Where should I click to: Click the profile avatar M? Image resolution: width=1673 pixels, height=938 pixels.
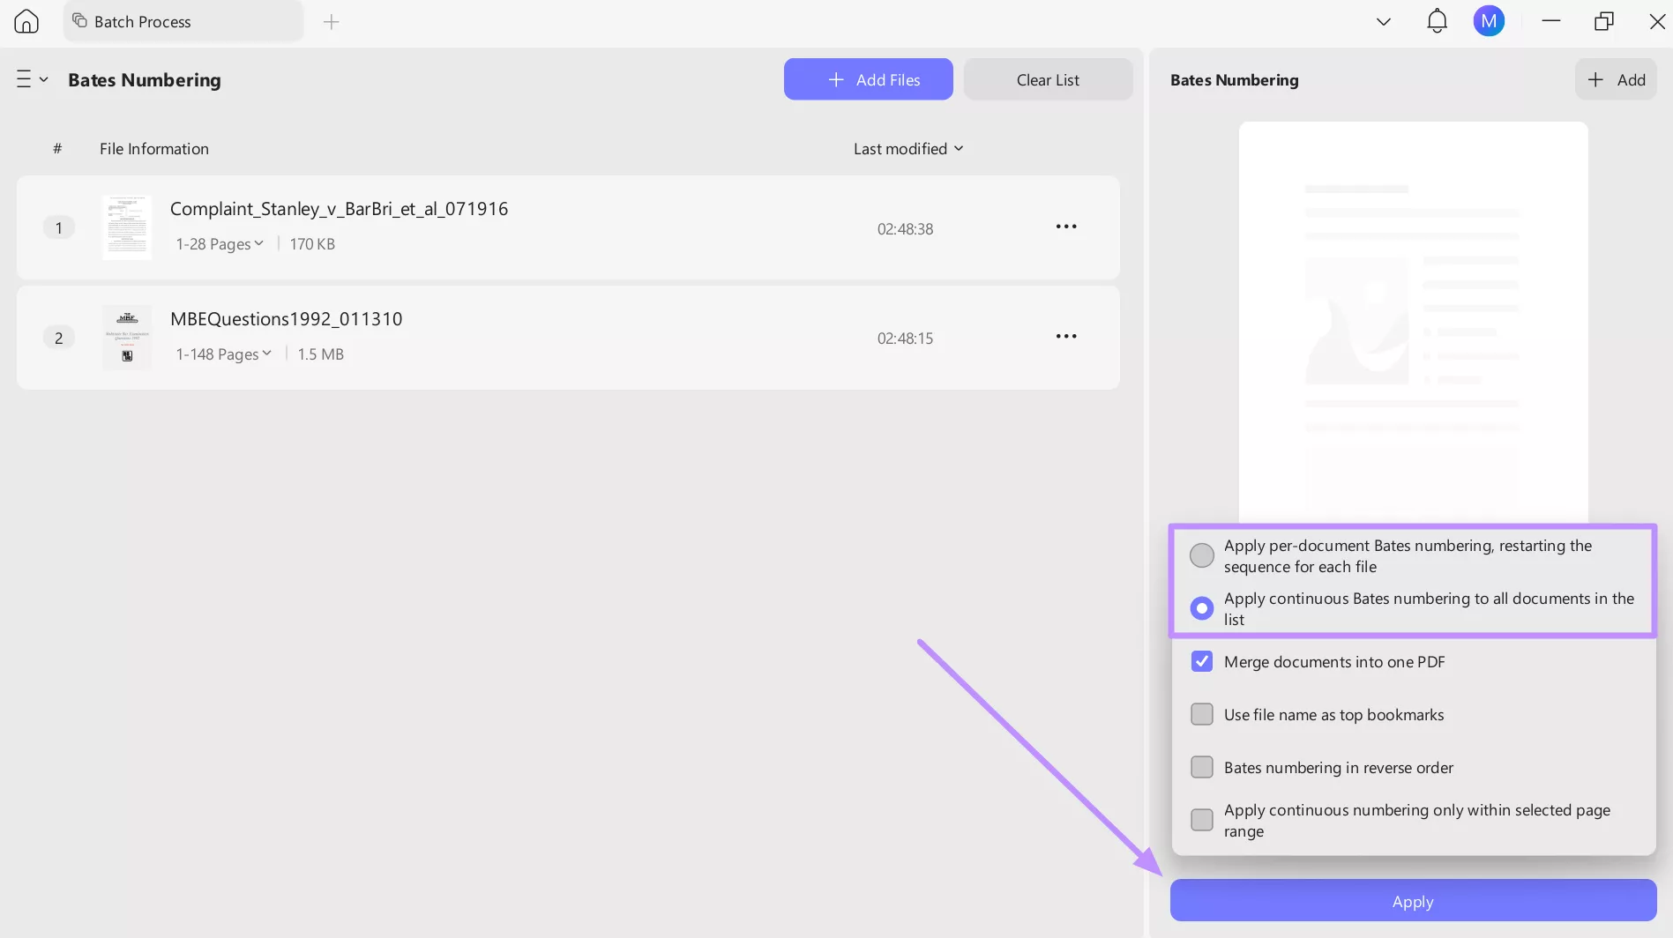1489,20
